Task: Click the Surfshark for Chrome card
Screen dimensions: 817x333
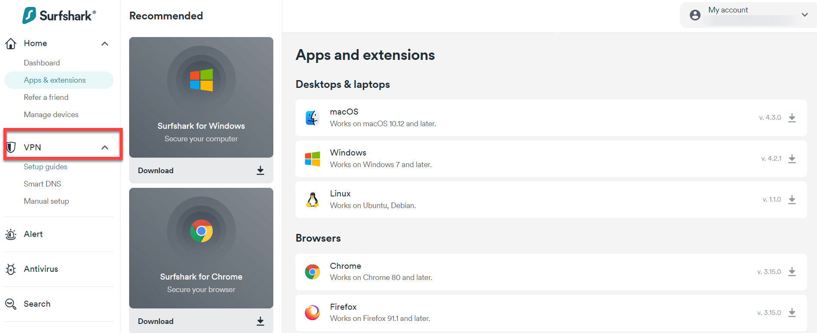Action: point(201,248)
